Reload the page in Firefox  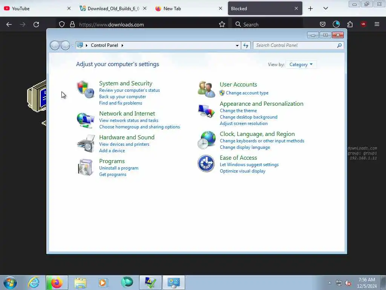point(36,25)
